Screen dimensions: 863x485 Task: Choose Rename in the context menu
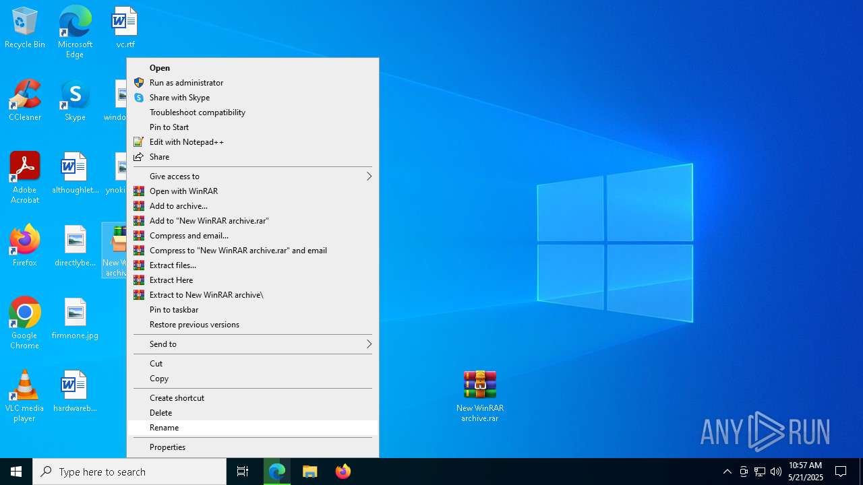[x=253, y=428]
